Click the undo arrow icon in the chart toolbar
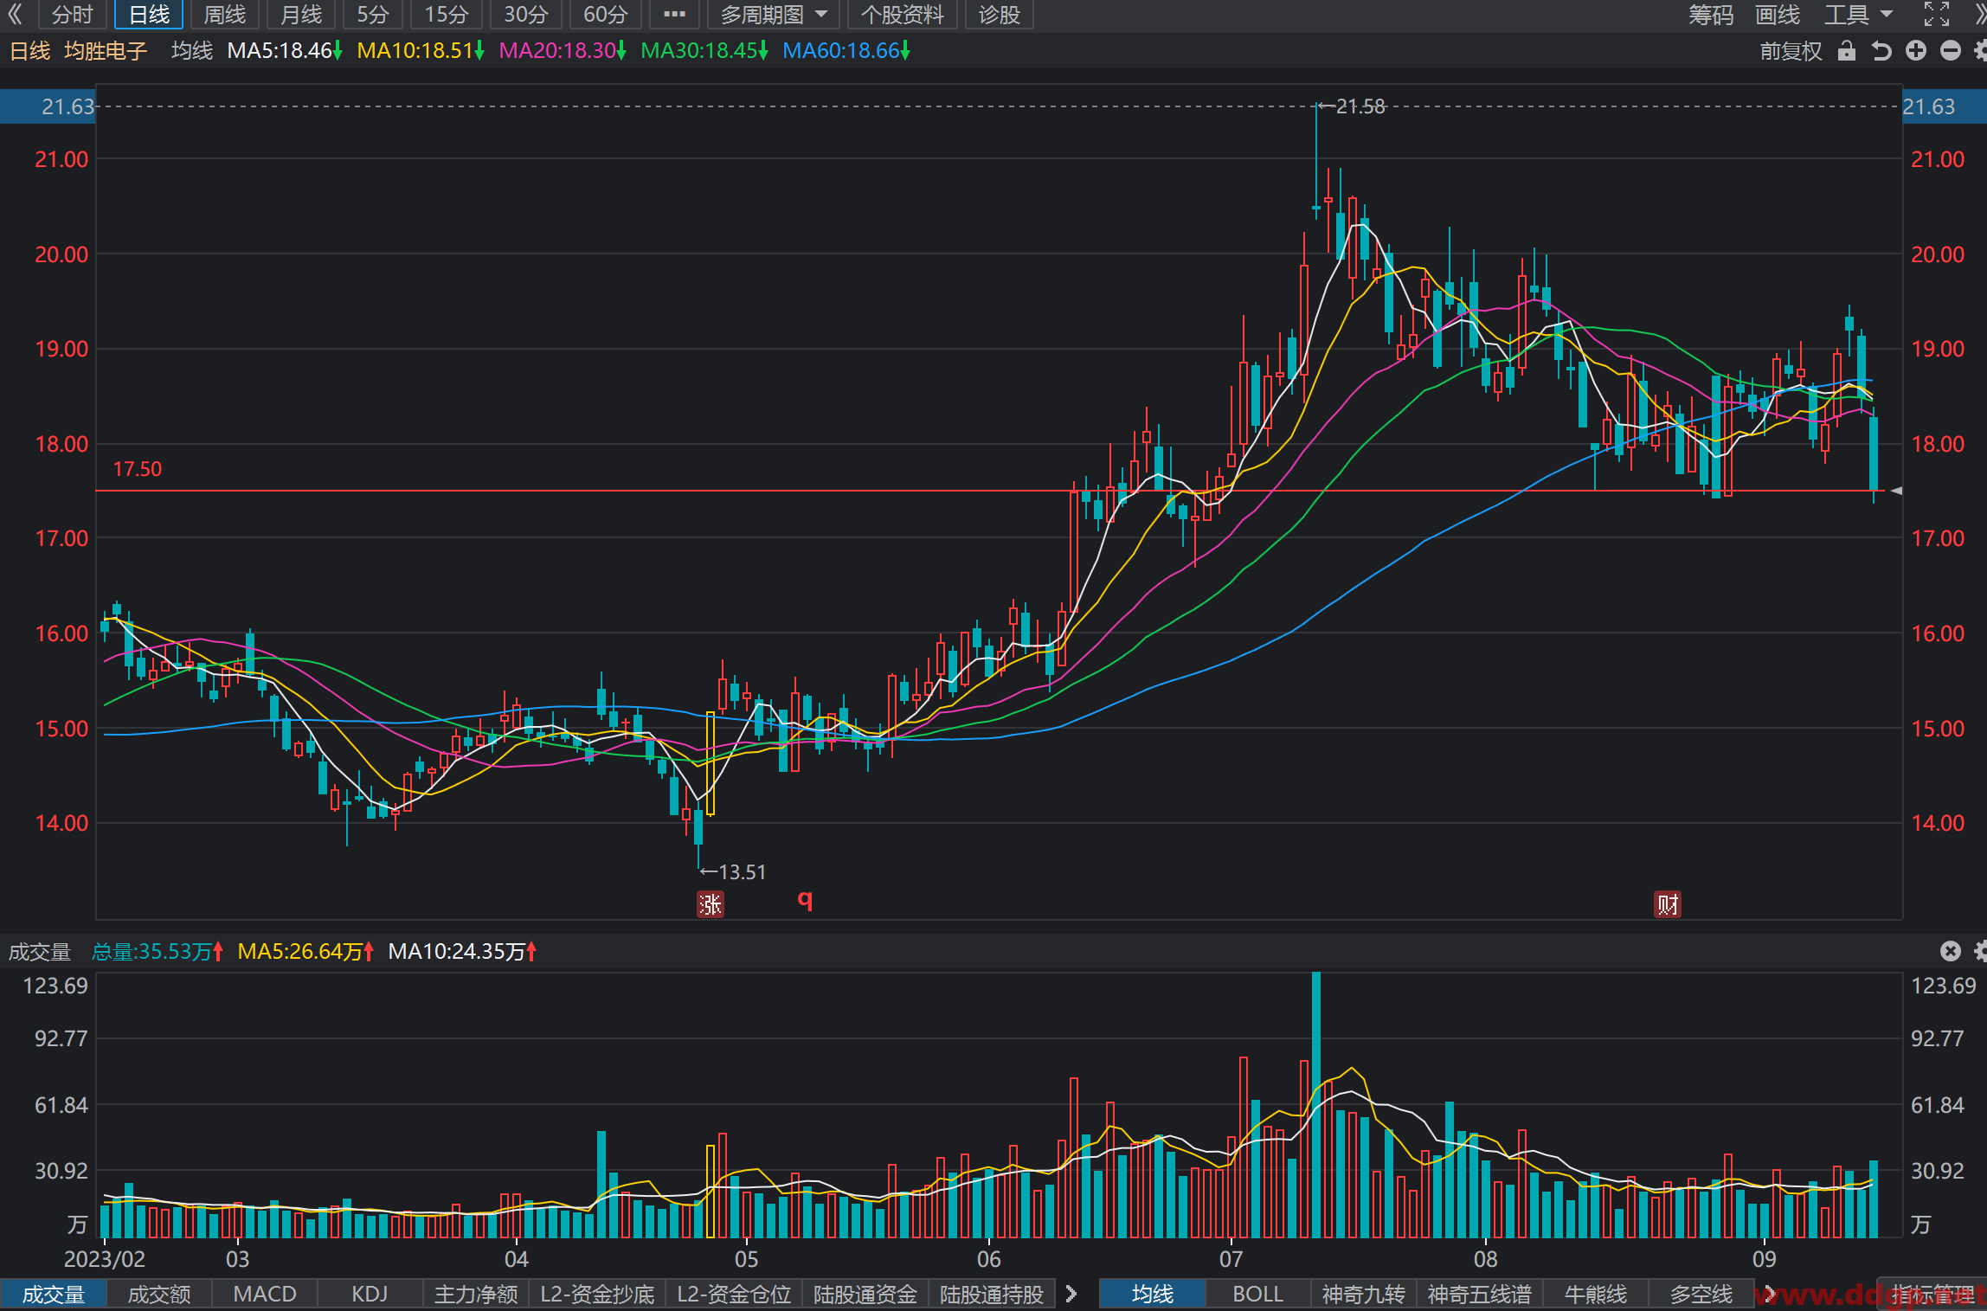 tap(1881, 51)
